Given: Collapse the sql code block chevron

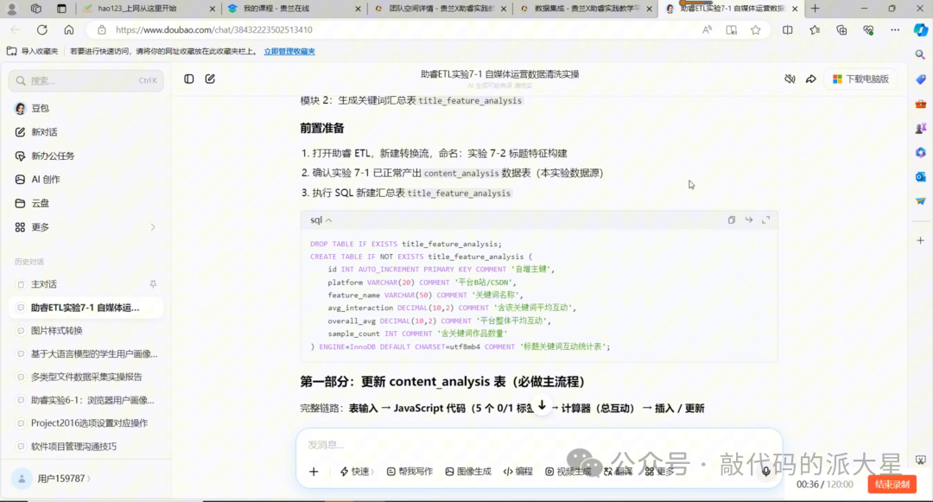Looking at the screenshot, I should (328, 220).
